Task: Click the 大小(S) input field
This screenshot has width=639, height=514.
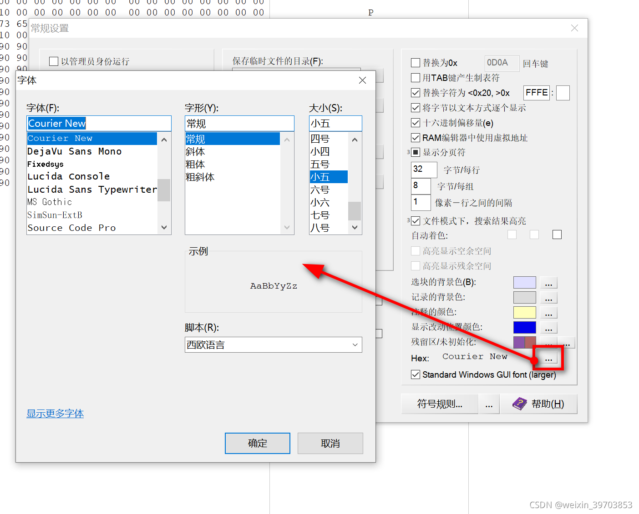Action: [x=335, y=123]
